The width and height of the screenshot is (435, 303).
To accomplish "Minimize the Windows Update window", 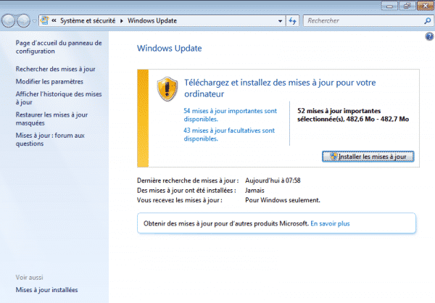I will point(389,6).
